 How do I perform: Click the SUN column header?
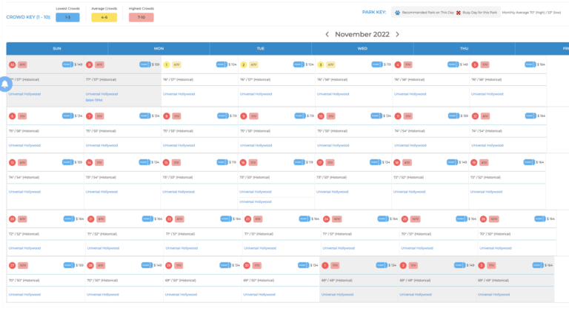click(57, 49)
